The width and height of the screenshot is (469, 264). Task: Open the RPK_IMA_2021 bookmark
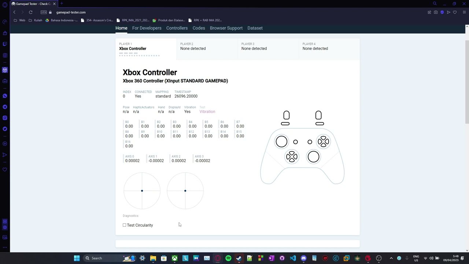pyautogui.click(x=133, y=20)
